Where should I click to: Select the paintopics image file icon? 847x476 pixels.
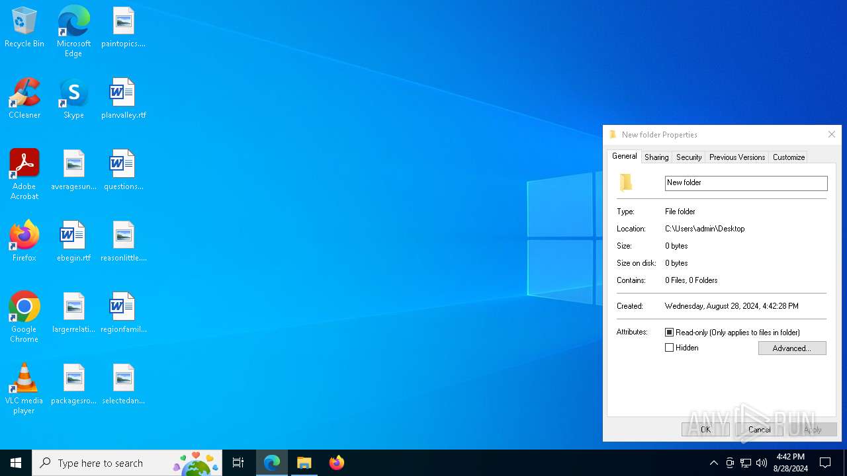coord(123,28)
